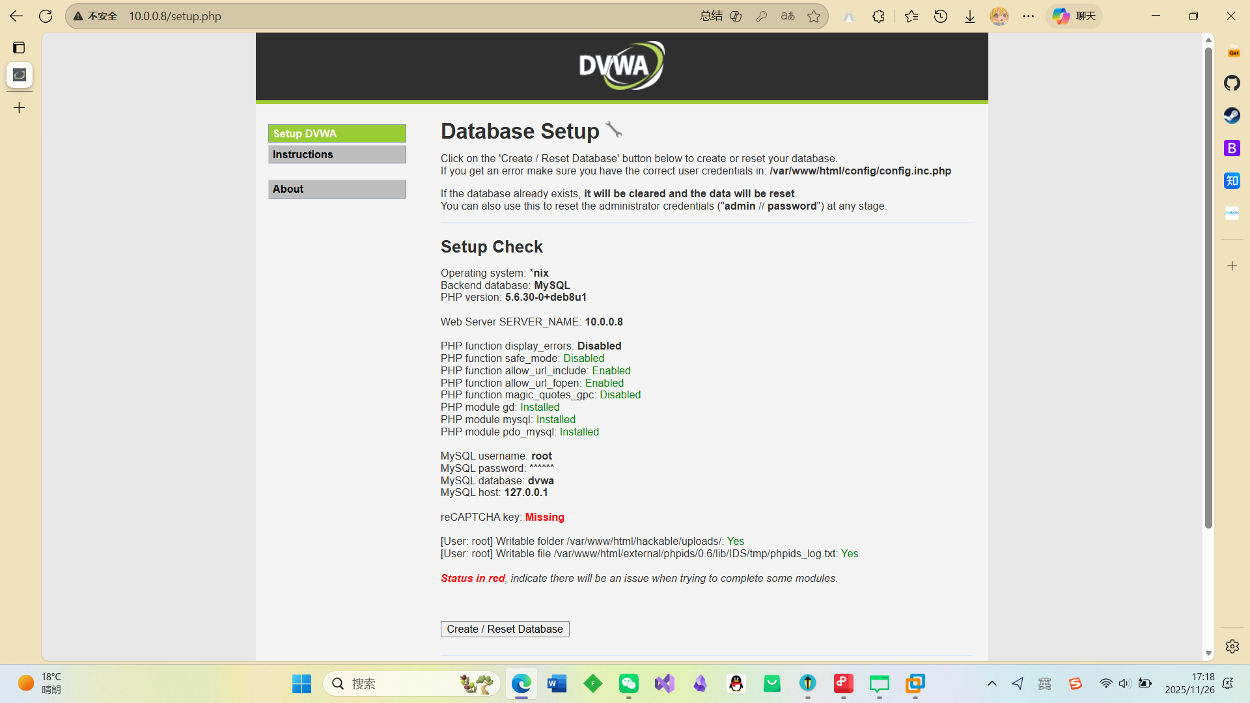The height and width of the screenshot is (703, 1250).
Task: Select Setup DVWA menu item
Action: point(337,133)
